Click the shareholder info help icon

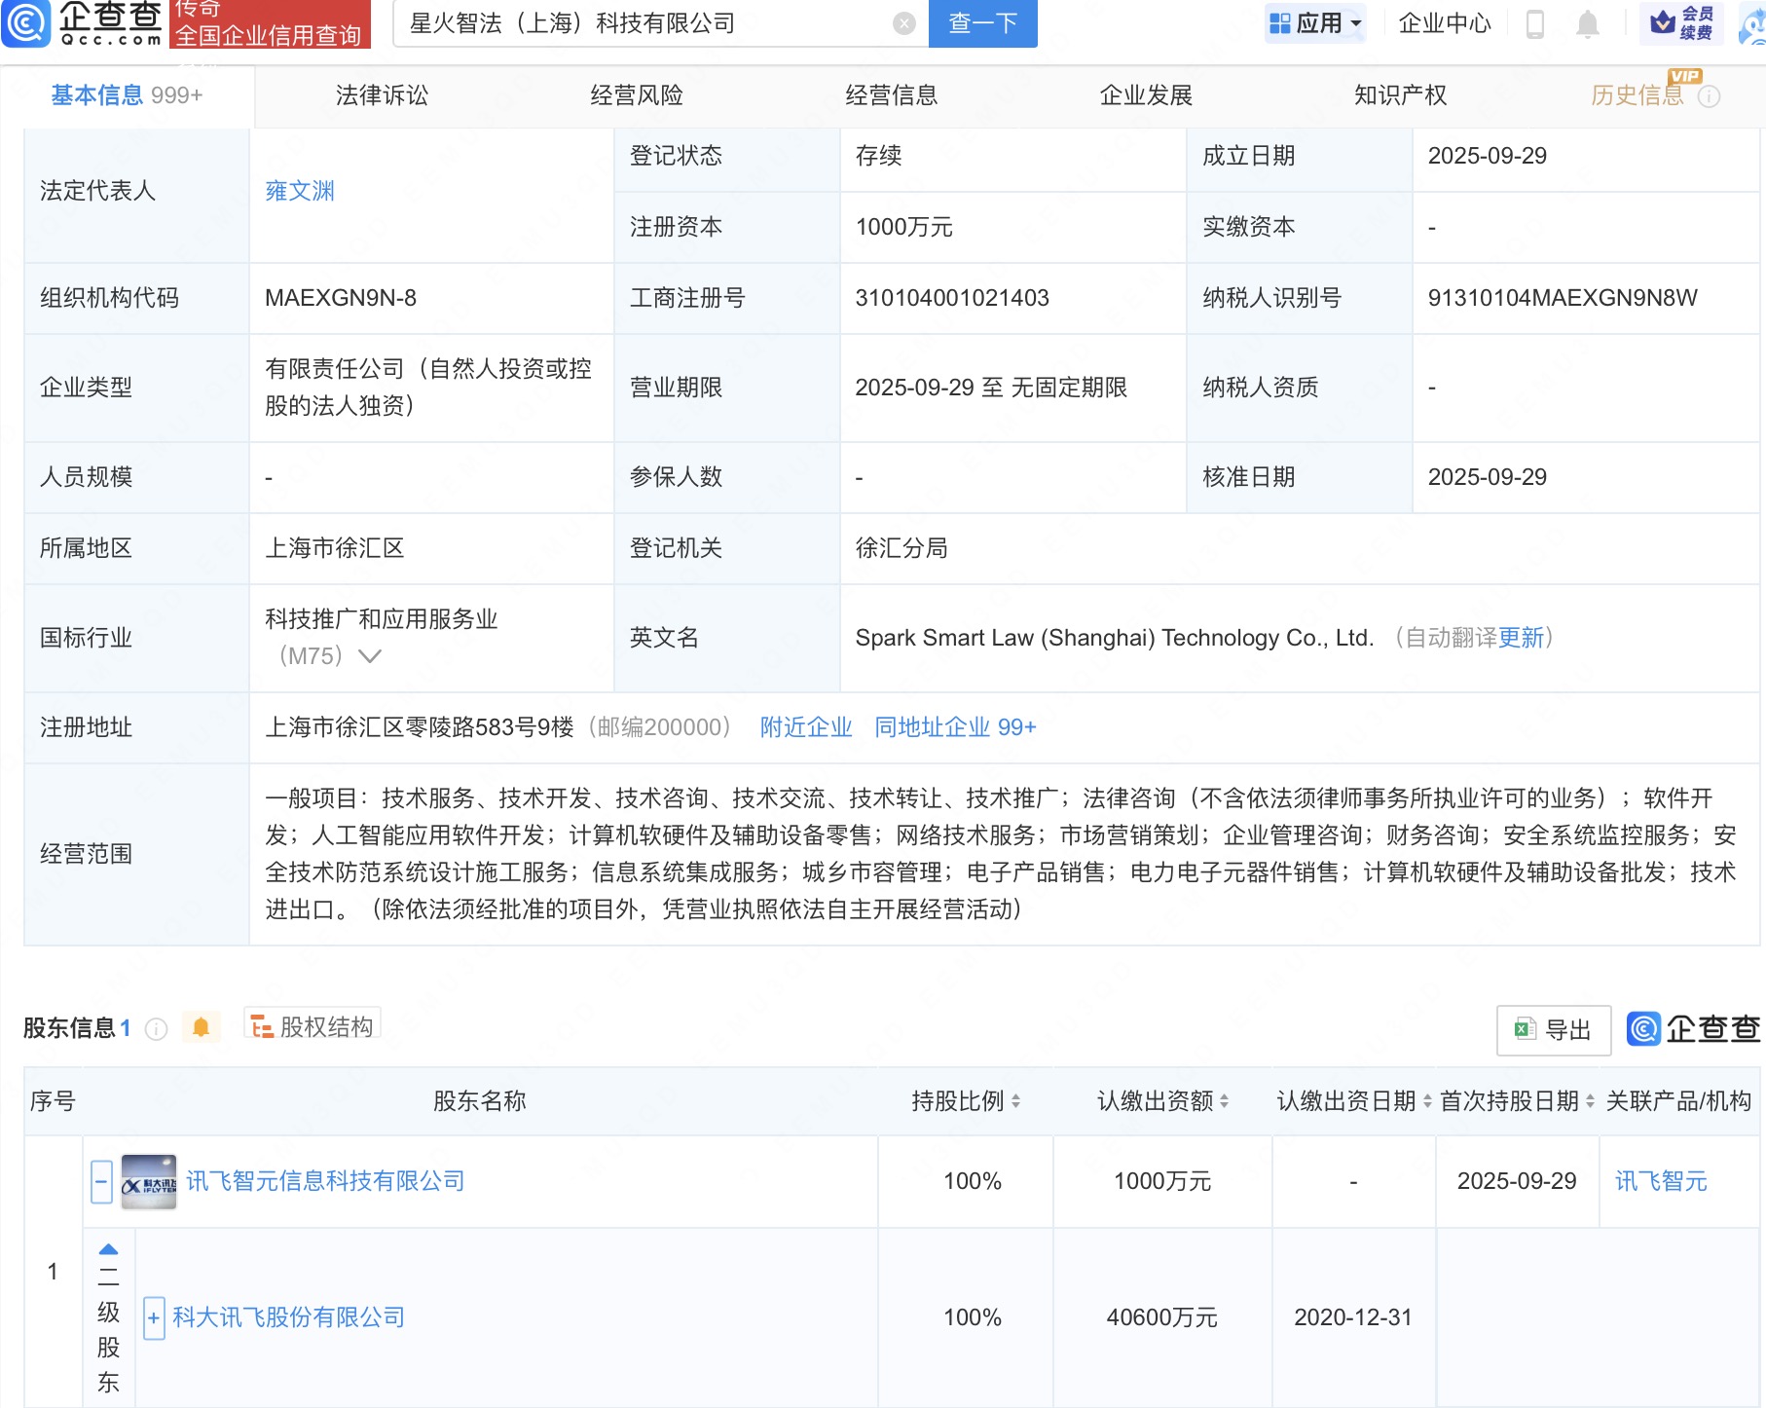click(x=156, y=1029)
